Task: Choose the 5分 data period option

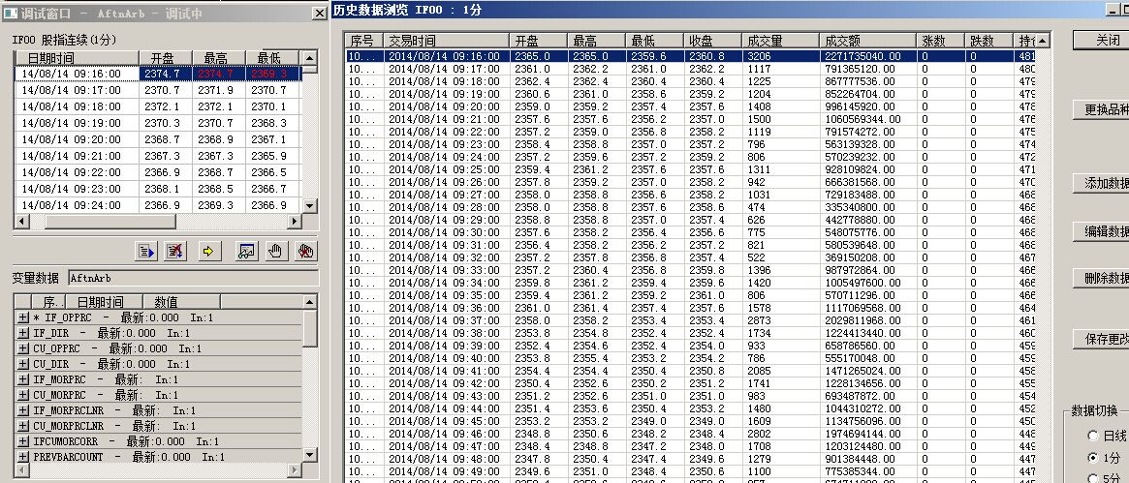Action: 1094,477
